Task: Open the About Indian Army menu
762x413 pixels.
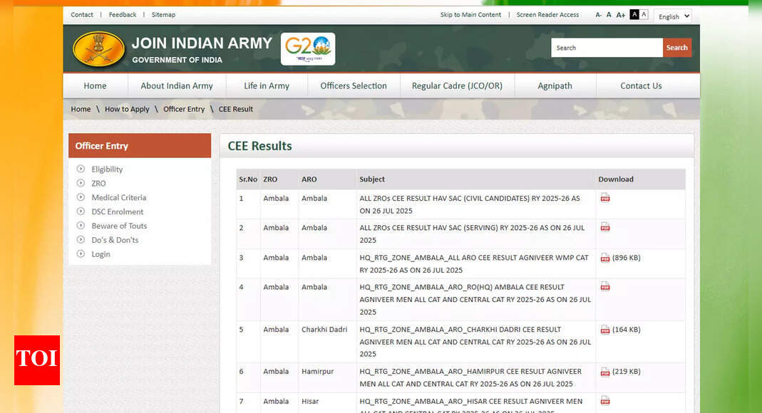Action: click(x=177, y=86)
